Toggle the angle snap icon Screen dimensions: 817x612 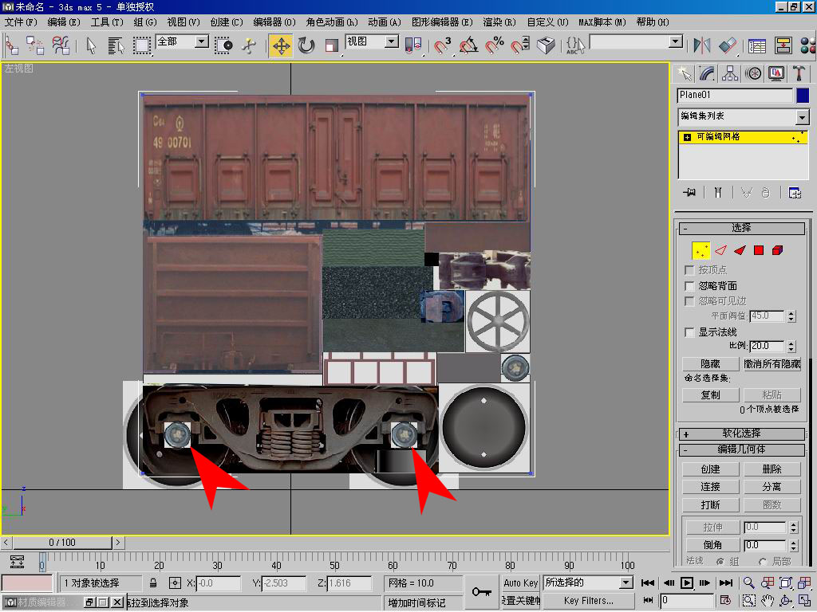[469, 45]
